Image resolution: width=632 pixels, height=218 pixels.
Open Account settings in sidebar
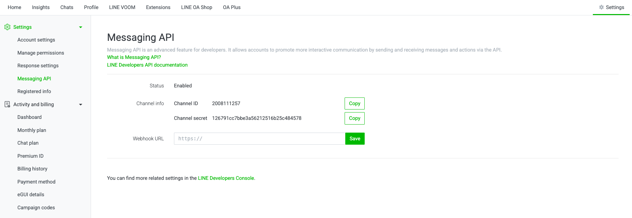pos(36,40)
